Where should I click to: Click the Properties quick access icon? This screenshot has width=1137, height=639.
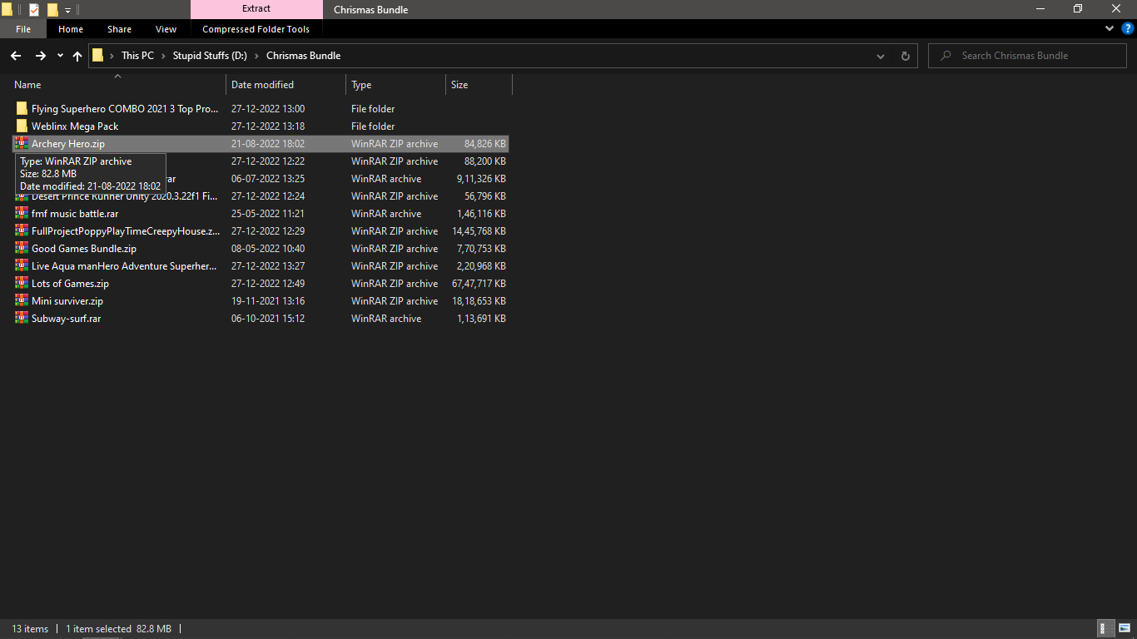tap(34, 10)
